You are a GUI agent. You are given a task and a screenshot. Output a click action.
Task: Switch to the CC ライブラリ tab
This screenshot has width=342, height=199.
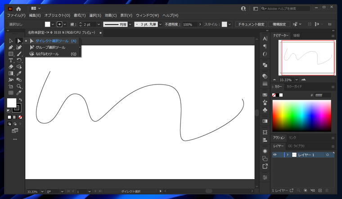click(x=296, y=146)
